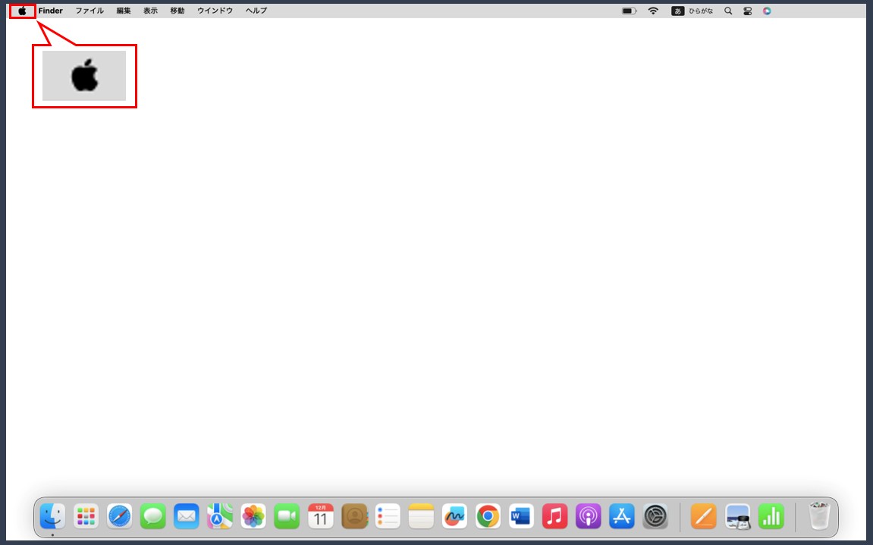Open Microsoft Word from the Dock

[520, 517]
